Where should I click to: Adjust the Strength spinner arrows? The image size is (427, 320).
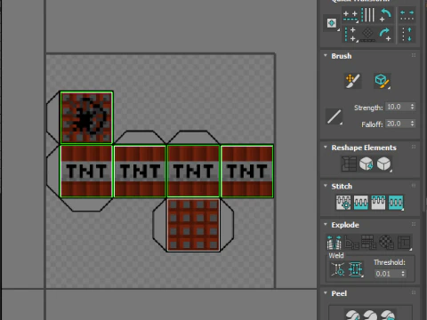click(x=412, y=107)
